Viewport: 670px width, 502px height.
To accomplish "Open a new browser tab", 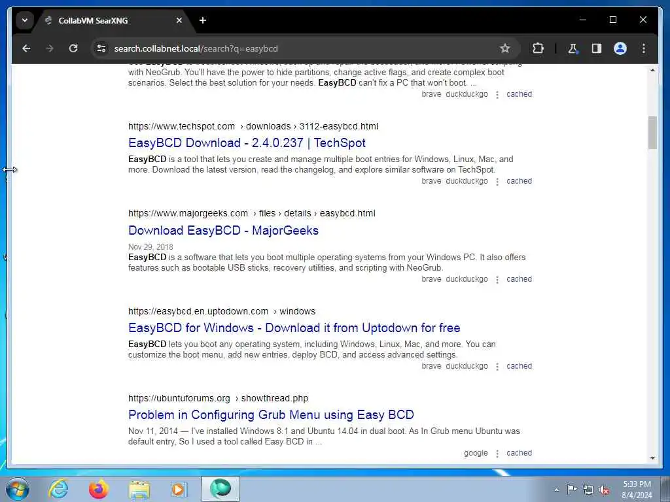I will 203,20.
